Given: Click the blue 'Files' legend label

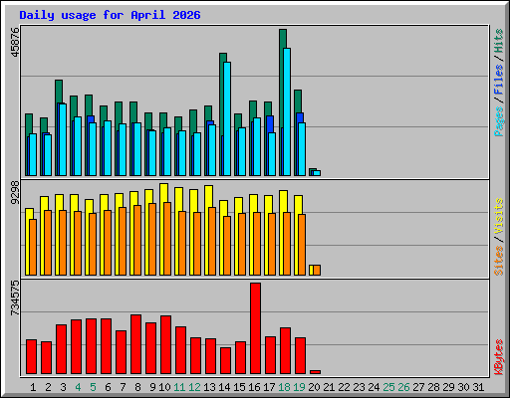Looking at the screenshot, I should [x=498, y=80].
